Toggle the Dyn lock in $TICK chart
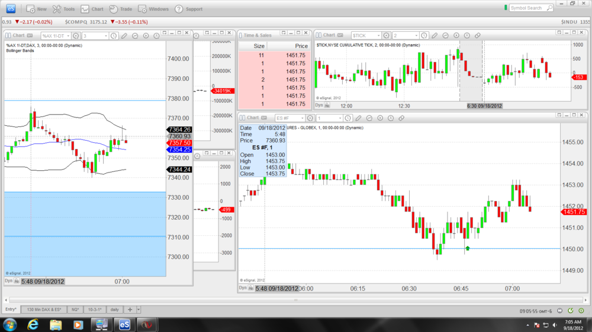Viewport: 592px width, 332px height. [327, 106]
